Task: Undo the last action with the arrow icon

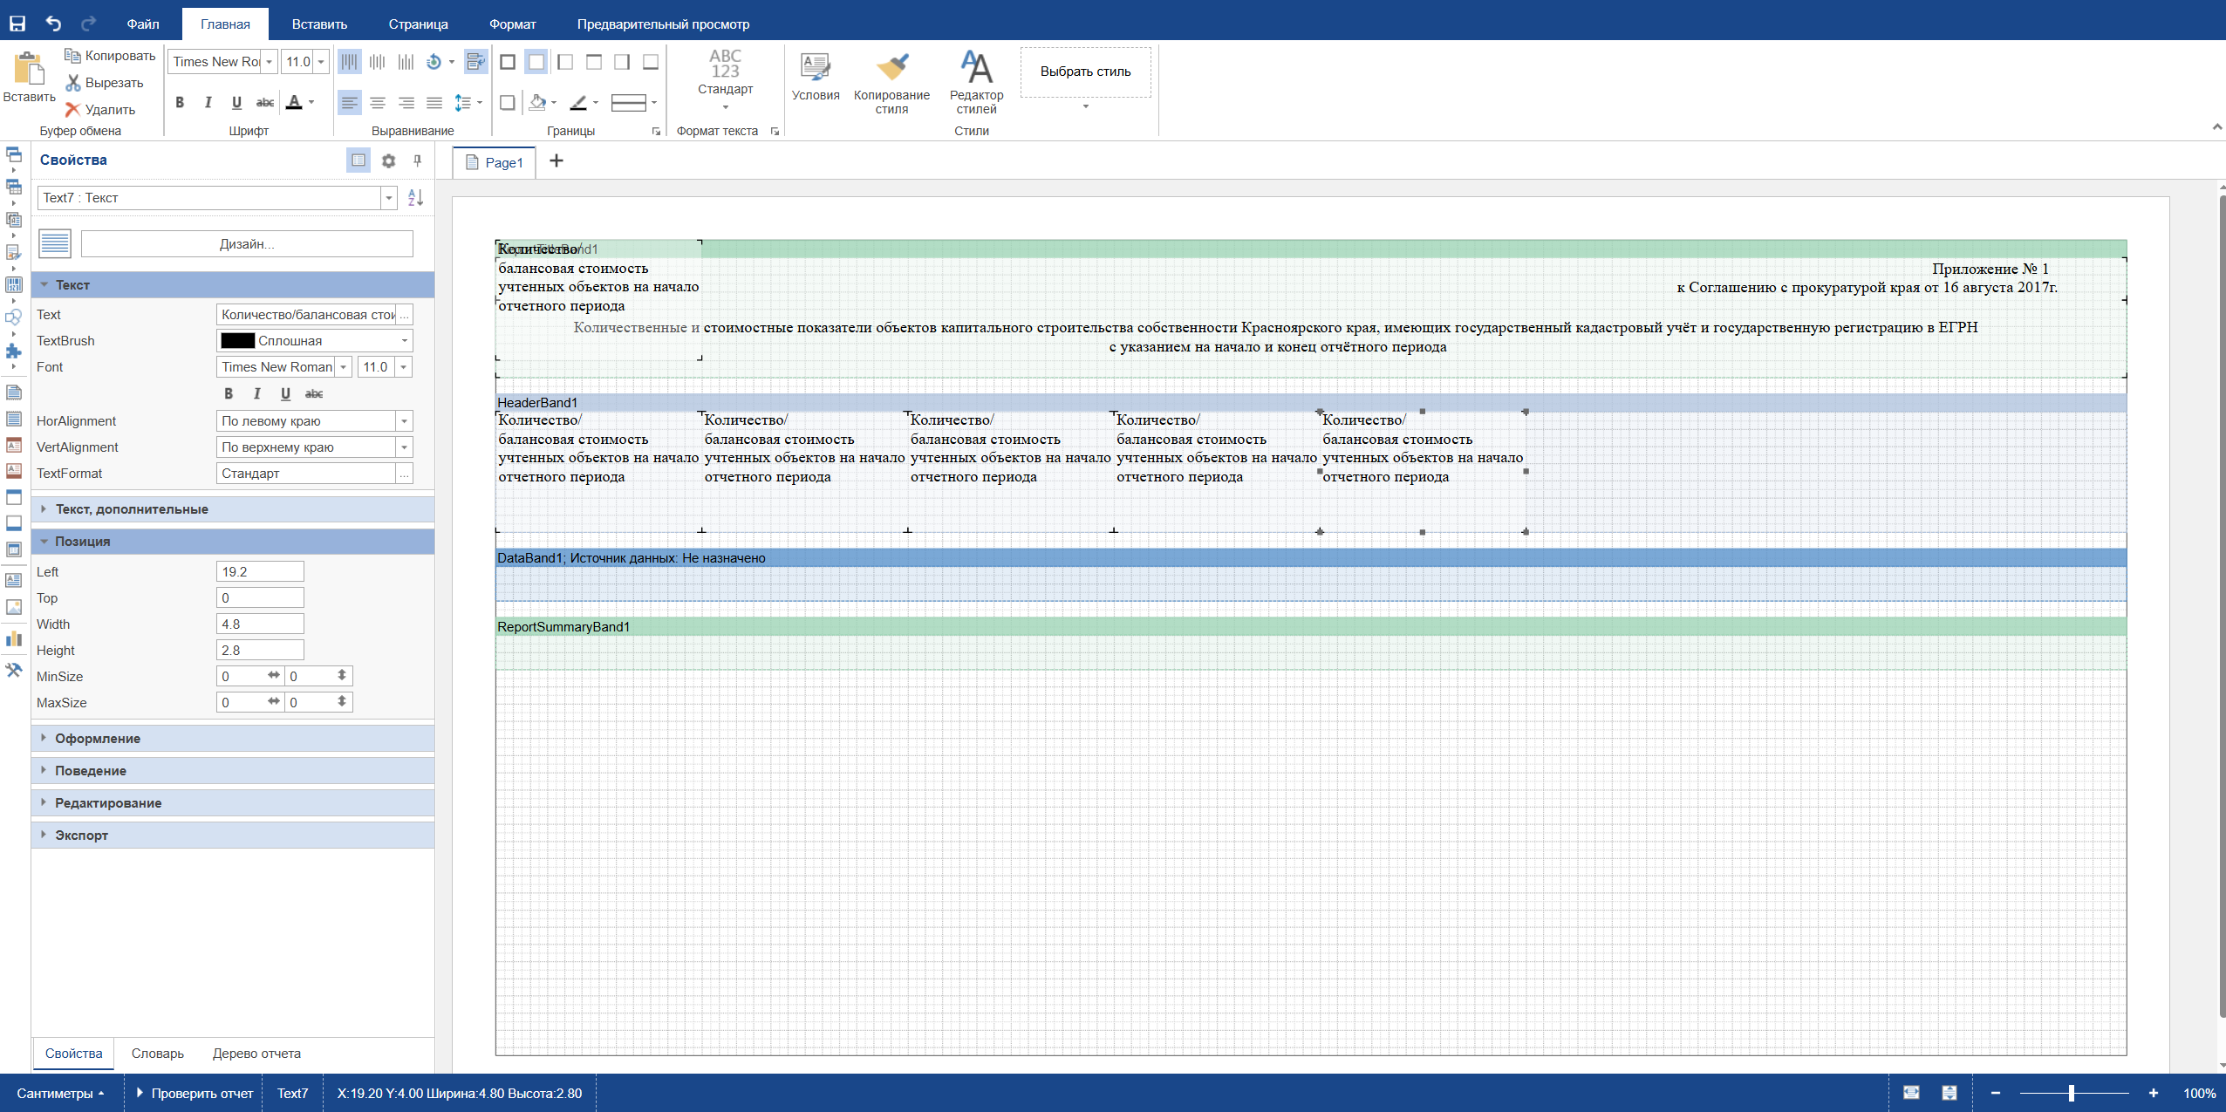Action: 53,24
